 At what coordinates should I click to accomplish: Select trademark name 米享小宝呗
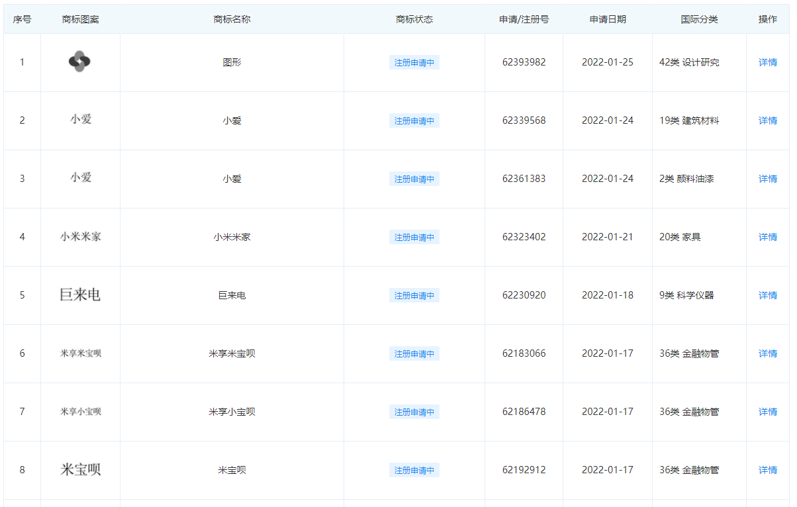pos(232,412)
